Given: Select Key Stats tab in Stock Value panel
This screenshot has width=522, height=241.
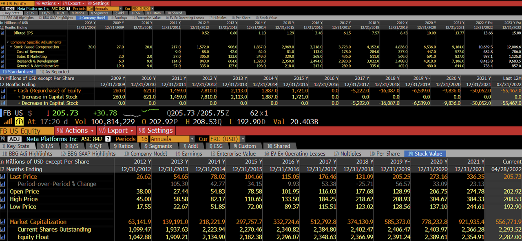Looking at the screenshot, I should point(18,146).
